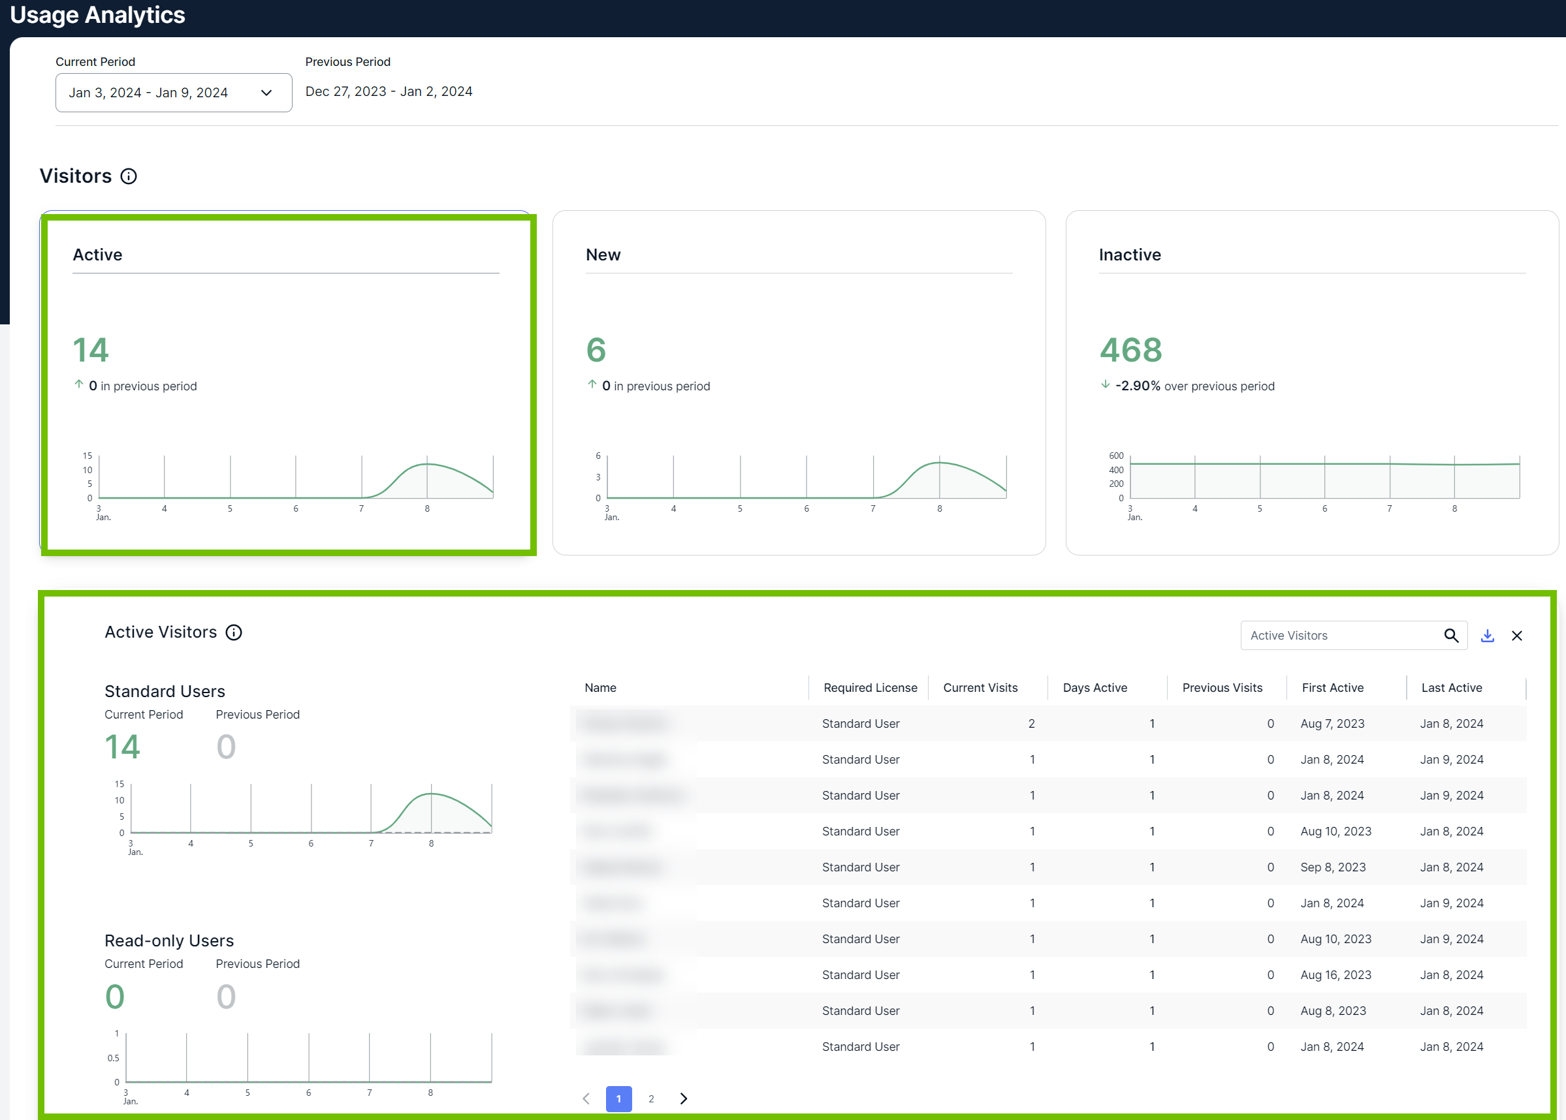The width and height of the screenshot is (1566, 1120).
Task: Select the New visitors card
Action: (799, 382)
